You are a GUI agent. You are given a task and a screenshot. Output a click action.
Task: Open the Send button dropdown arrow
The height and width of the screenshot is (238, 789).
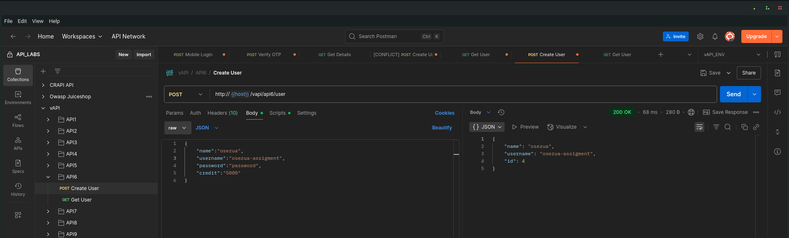pos(754,94)
